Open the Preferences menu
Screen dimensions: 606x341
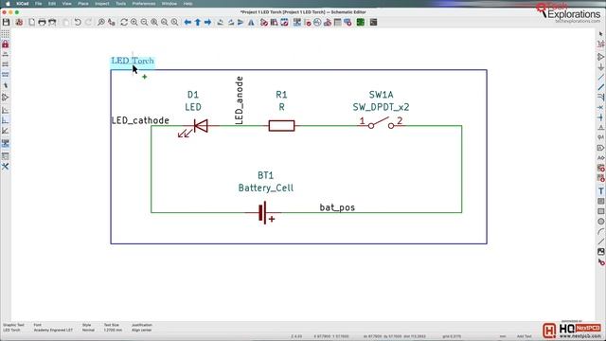coord(144,4)
